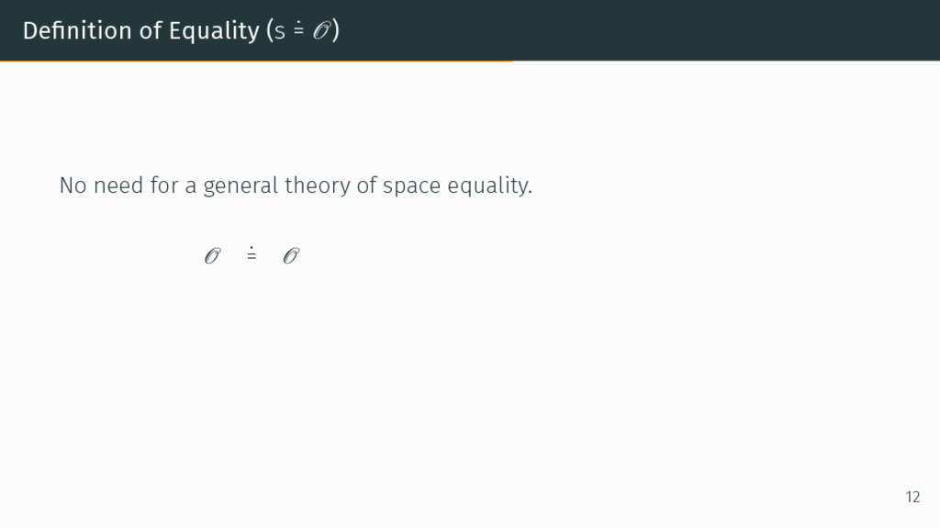Screen dimensions: 940x528
Task: Click the slide title 'Definition of Equality'
Action: pyautogui.click(x=140, y=30)
